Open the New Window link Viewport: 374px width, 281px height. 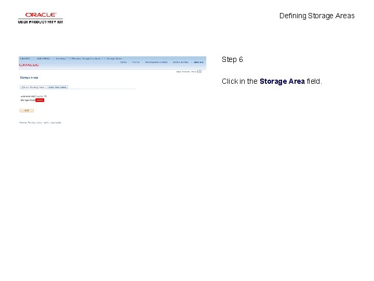(x=183, y=72)
